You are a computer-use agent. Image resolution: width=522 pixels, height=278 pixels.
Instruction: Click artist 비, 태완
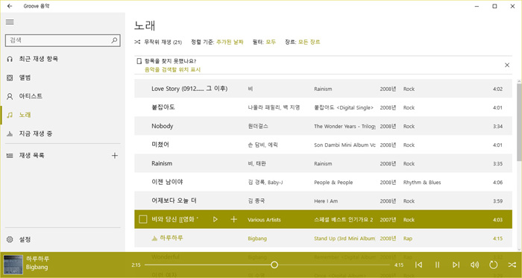pyautogui.click(x=257, y=164)
